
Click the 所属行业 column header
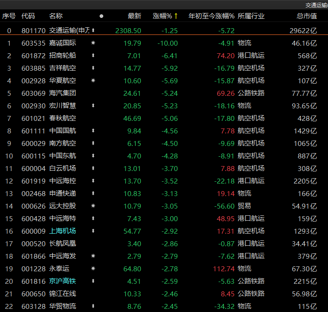tap(251, 16)
